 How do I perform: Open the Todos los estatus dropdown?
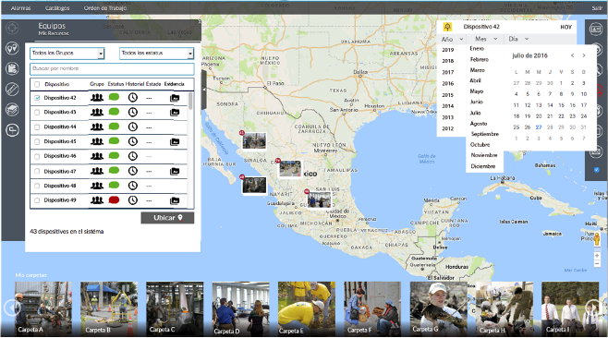click(157, 54)
